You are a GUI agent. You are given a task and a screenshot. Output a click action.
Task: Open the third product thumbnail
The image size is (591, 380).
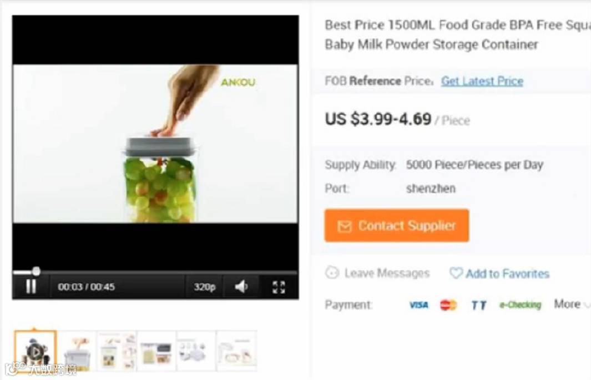point(117,351)
